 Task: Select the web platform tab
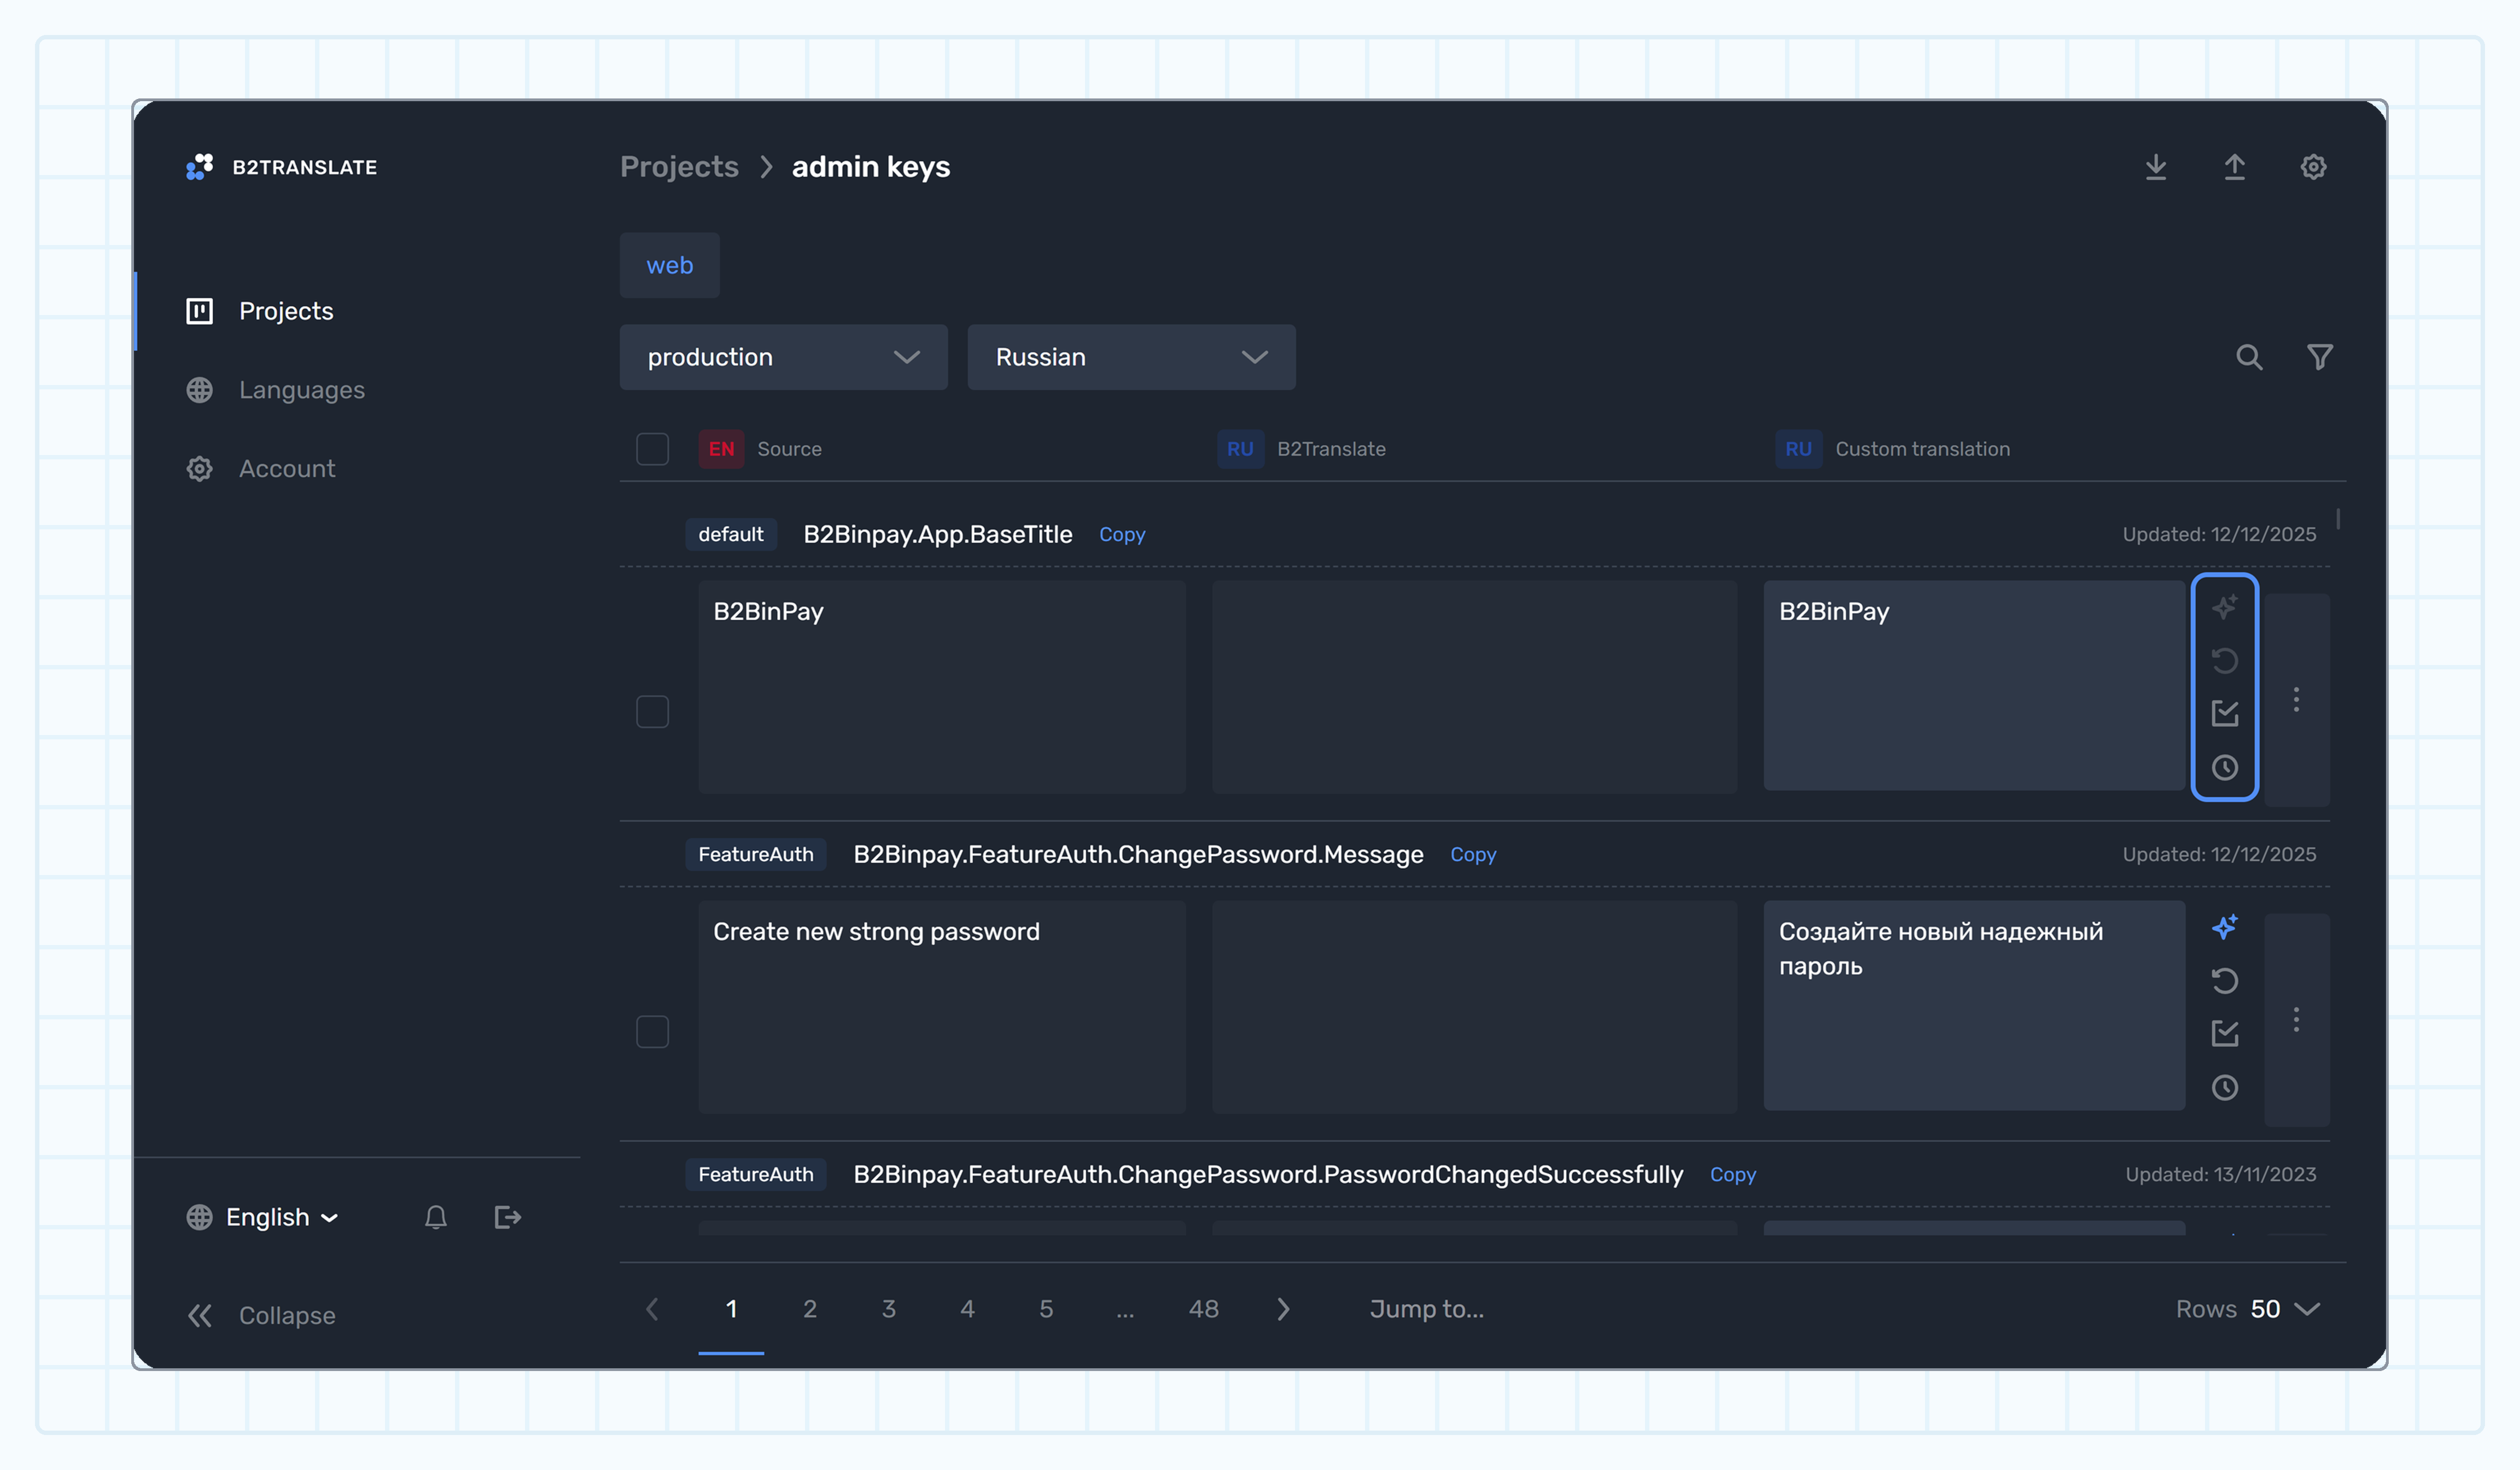pos(669,265)
